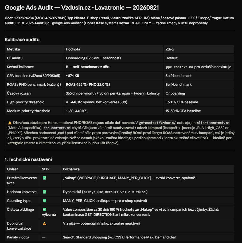242x243 pixels.
Task: Click the warning triangle for Duplicitní konverzní akce
Action: tap(44, 224)
